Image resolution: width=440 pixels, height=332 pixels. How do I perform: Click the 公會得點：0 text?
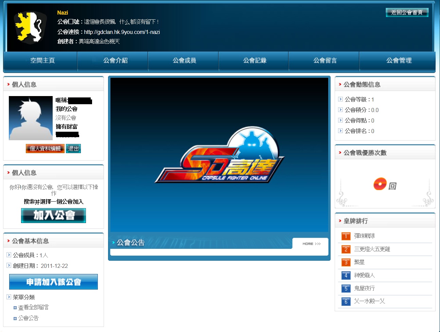[x=359, y=121]
